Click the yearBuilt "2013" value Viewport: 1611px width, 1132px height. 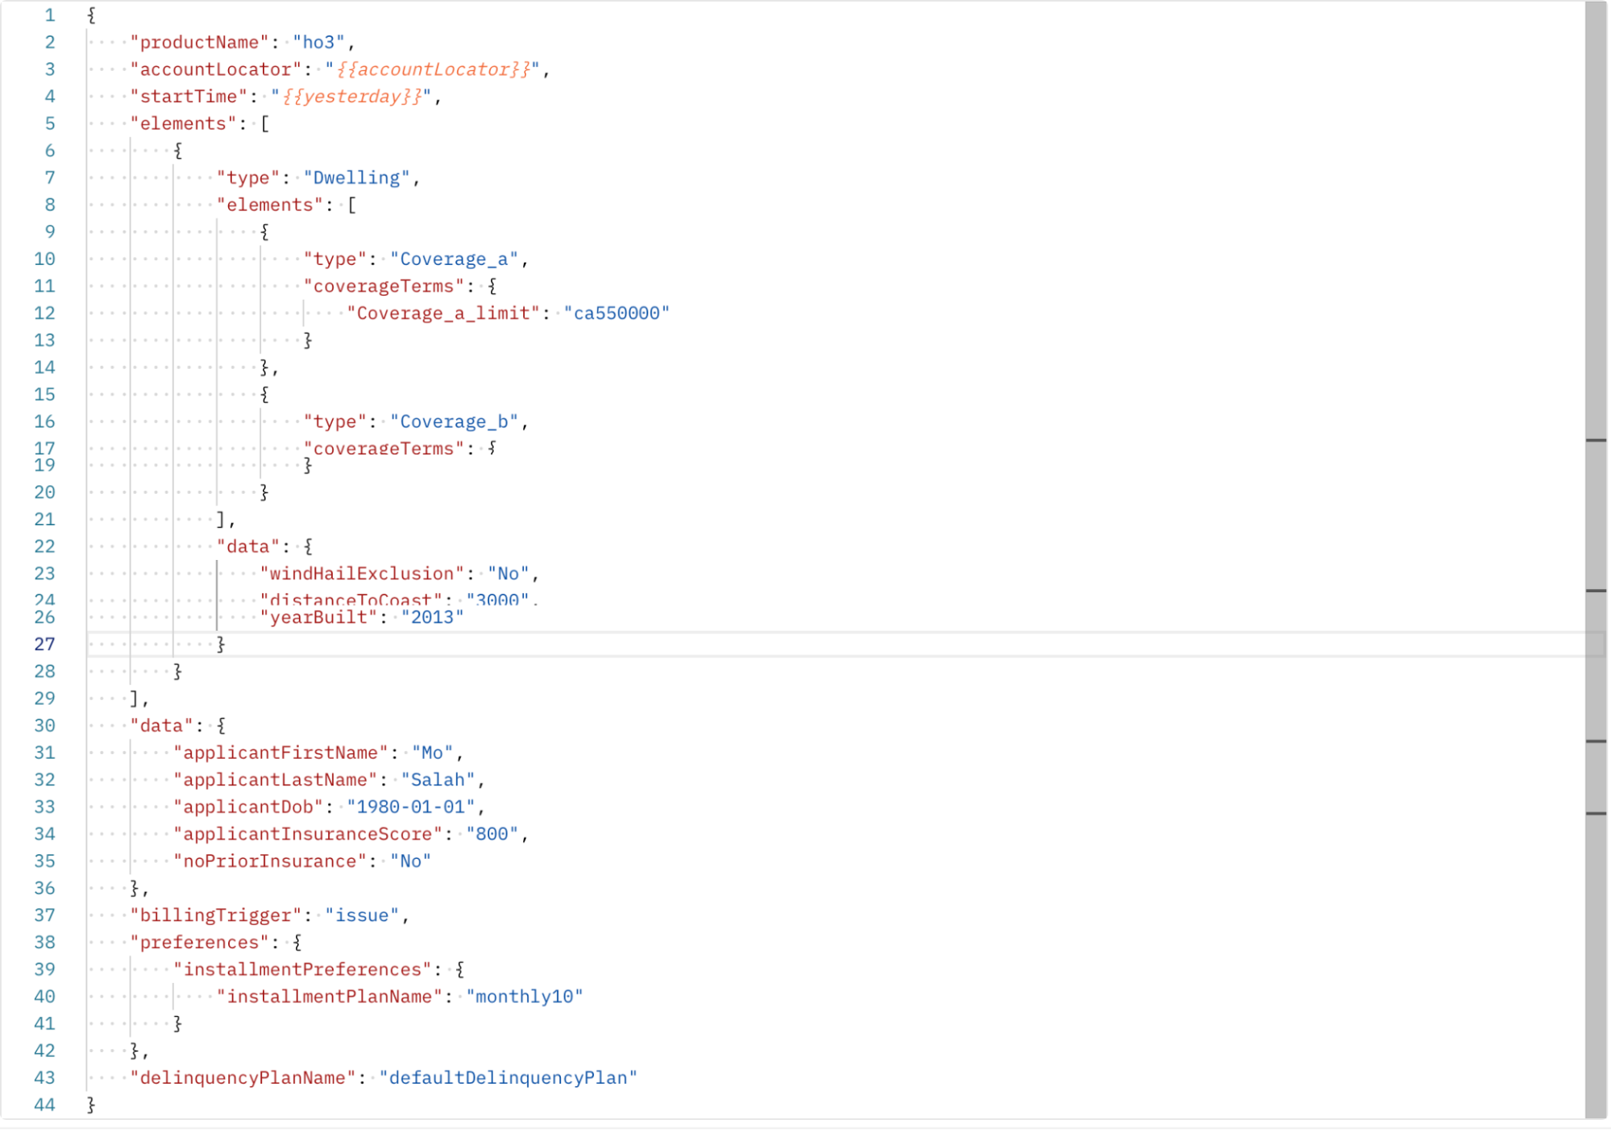pos(432,618)
